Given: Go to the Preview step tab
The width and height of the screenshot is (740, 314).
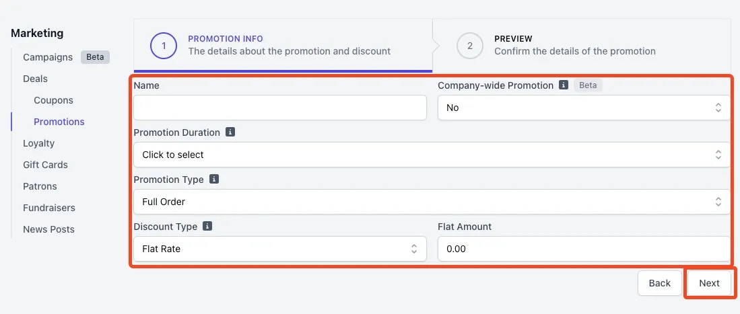Looking at the screenshot, I should point(582,45).
